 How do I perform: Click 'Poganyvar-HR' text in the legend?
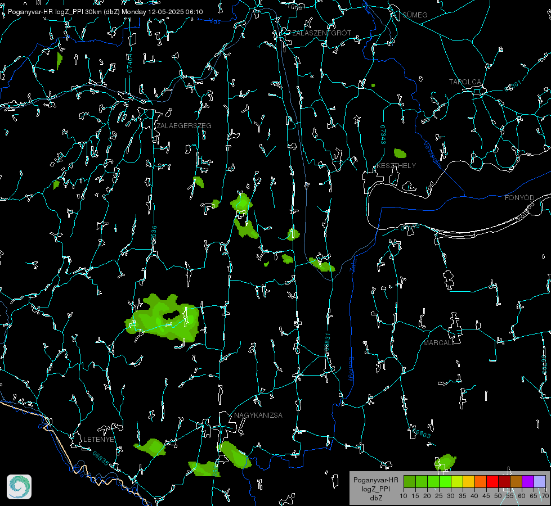coord(376,480)
